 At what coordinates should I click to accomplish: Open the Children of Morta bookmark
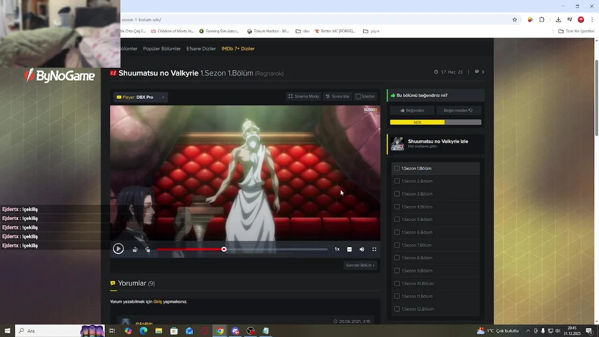172,31
